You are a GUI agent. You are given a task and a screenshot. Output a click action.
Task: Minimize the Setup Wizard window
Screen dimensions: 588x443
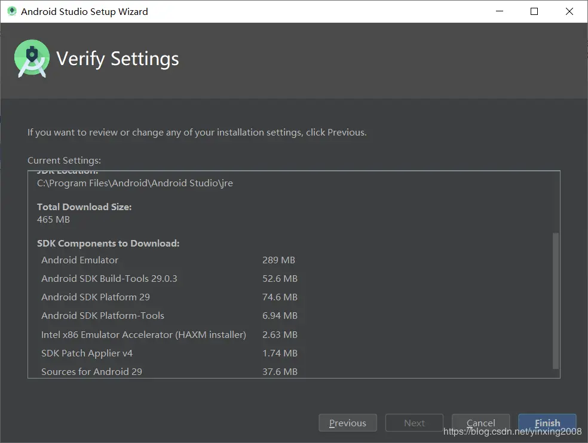[x=500, y=11]
